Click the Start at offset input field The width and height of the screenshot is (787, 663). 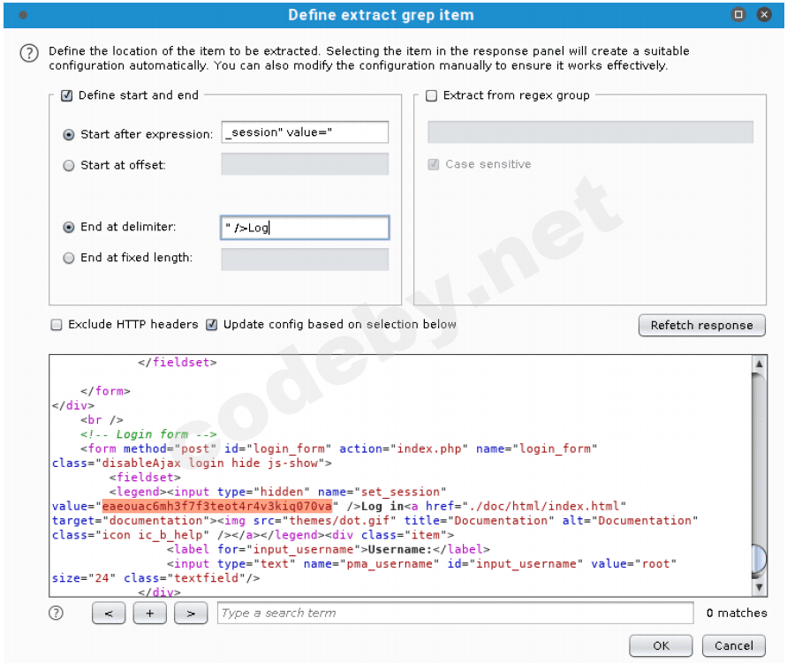tap(305, 164)
